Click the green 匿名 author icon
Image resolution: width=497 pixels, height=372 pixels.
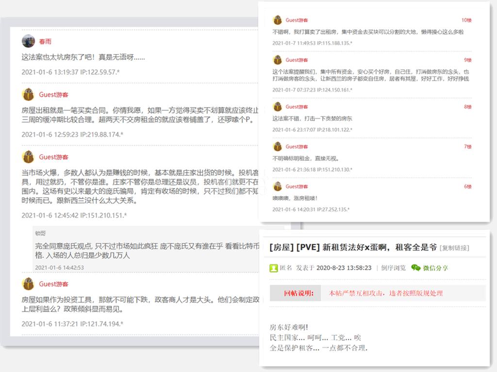(x=274, y=268)
